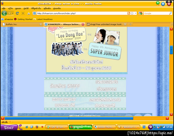The width and height of the screenshot is (174, 136).
Task: Click inside the Google search box
Action: (x=156, y=13)
